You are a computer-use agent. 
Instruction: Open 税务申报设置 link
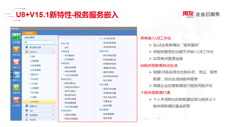(x=110, y=55)
